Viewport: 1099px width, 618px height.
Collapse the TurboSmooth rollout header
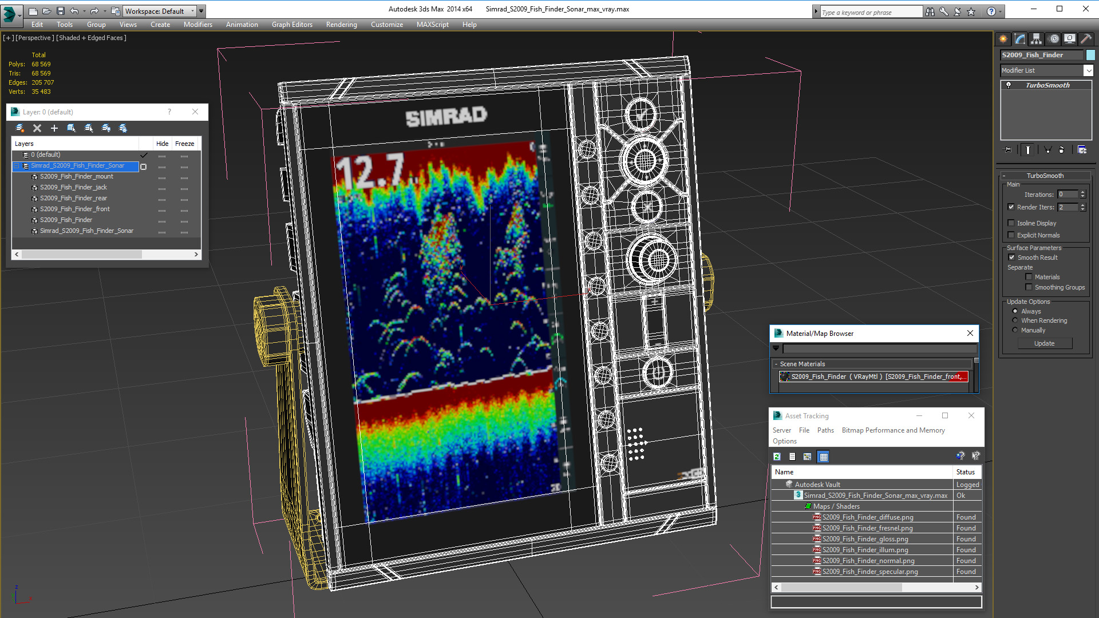click(x=1045, y=176)
